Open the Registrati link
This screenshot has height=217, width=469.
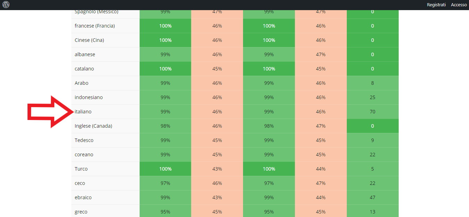click(436, 5)
